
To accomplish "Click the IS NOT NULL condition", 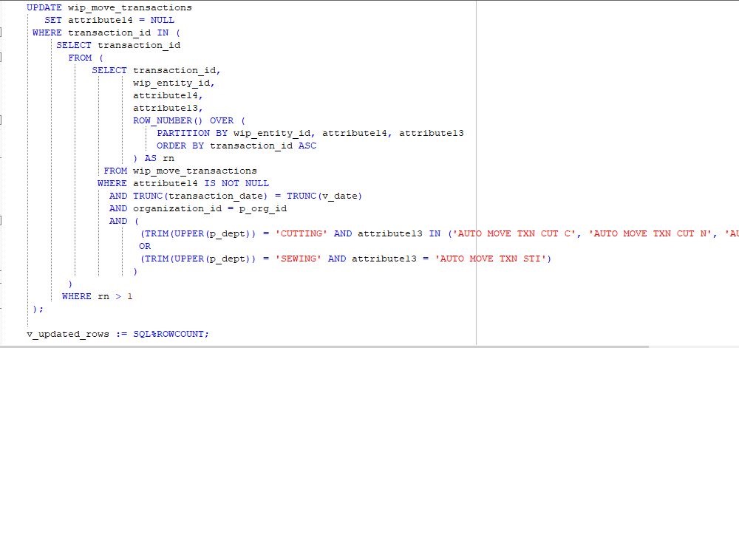I will point(236,183).
